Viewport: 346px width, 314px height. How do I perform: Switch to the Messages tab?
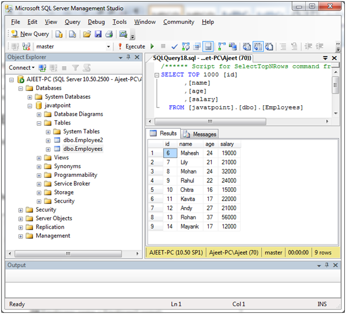pyautogui.click(x=199, y=134)
